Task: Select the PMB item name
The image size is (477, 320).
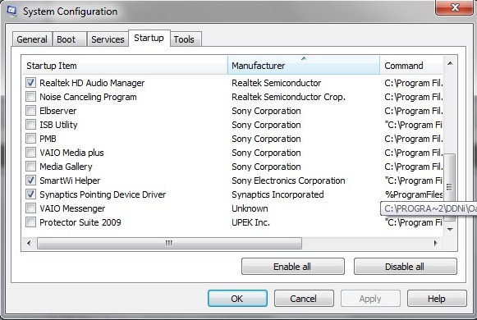Action: coord(48,139)
